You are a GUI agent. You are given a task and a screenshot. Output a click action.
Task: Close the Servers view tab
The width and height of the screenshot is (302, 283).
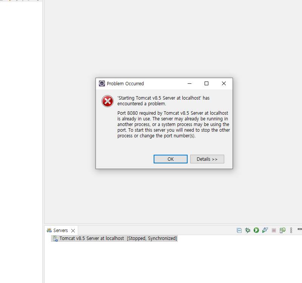coord(73,231)
